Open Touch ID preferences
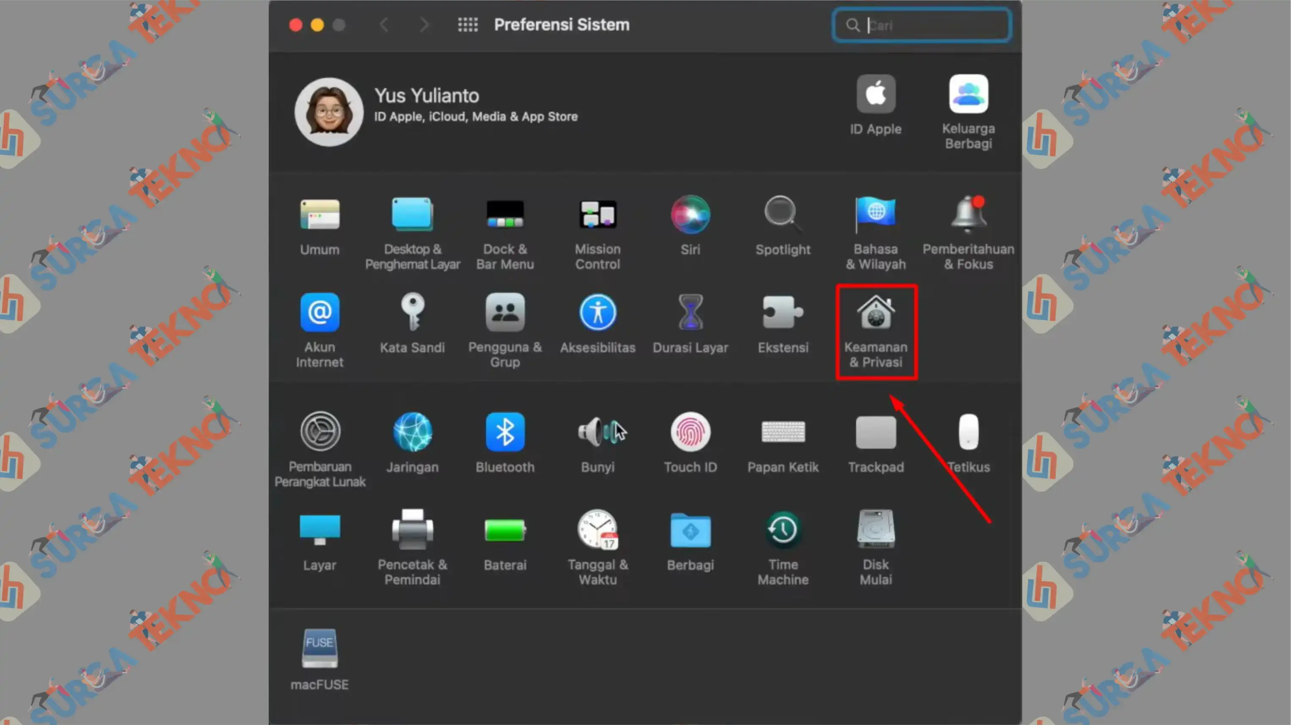1291x725 pixels. pyautogui.click(x=690, y=432)
